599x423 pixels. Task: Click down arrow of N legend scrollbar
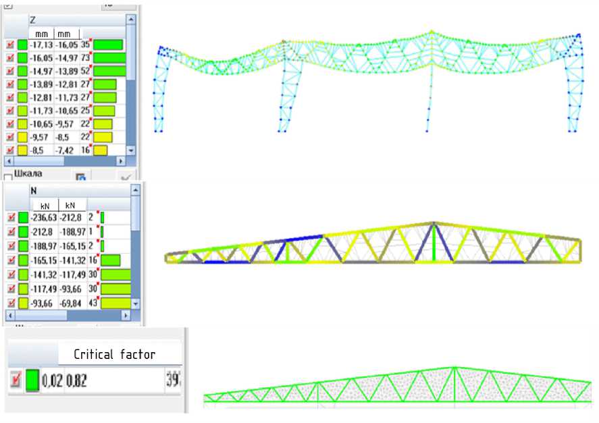pyautogui.click(x=136, y=304)
